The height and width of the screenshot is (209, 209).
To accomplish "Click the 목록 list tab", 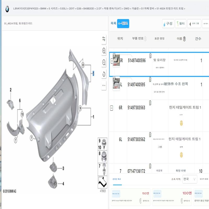I will [x=113, y=24].
